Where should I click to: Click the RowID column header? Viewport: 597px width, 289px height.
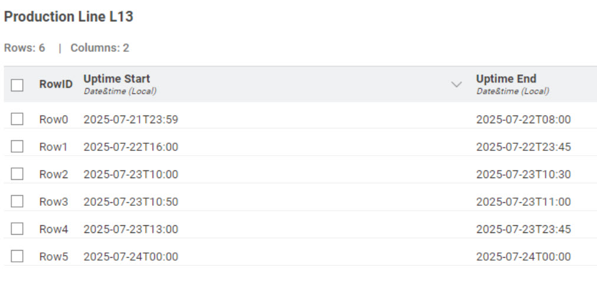(56, 84)
